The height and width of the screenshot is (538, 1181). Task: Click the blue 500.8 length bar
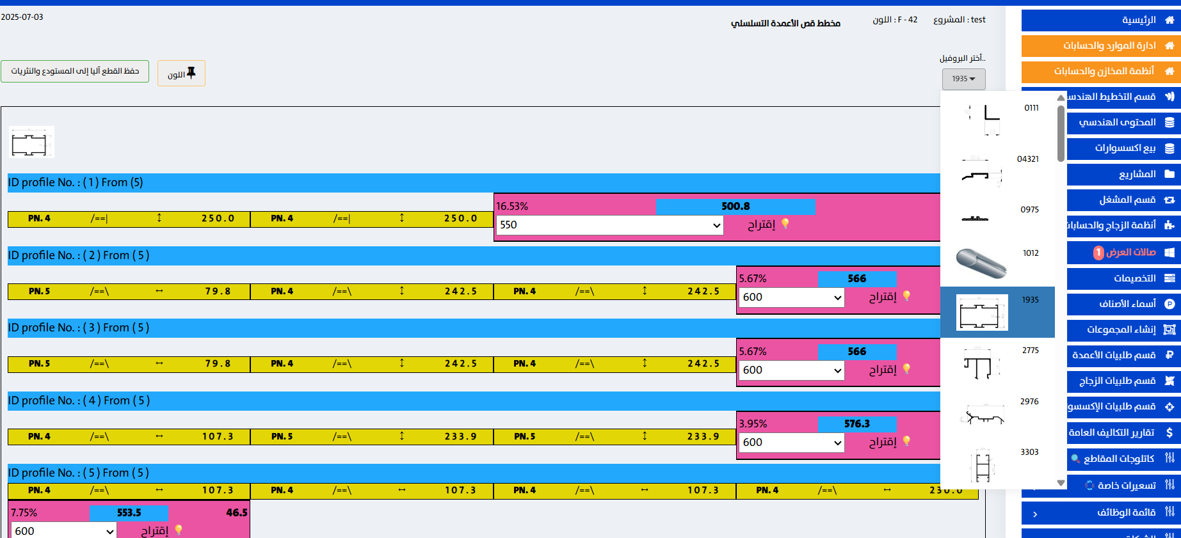pyautogui.click(x=735, y=207)
